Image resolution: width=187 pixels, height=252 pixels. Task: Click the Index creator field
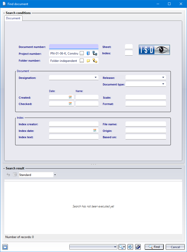coord(74,124)
